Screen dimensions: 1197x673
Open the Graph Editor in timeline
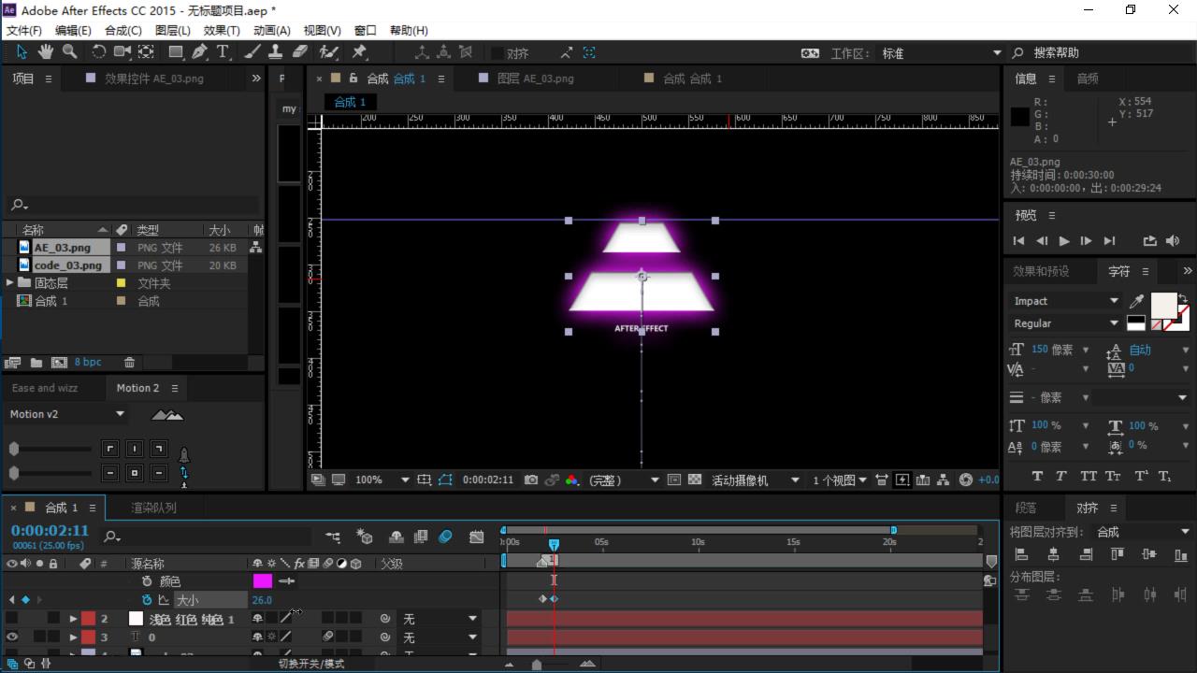pos(477,537)
